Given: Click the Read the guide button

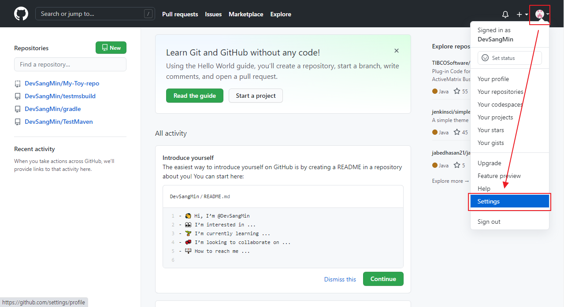Looking at the screenshot, I should (195, 96).
